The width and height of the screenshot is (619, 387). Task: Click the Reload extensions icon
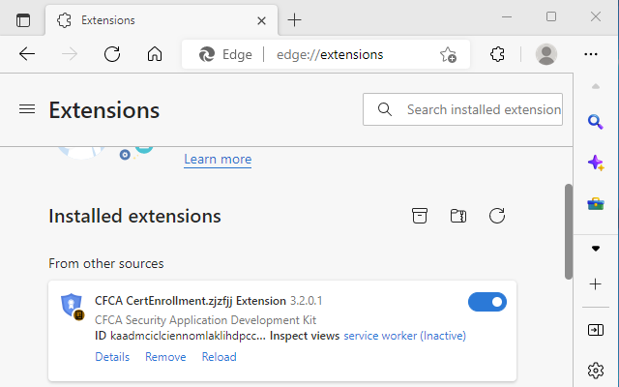click(497, 216)
